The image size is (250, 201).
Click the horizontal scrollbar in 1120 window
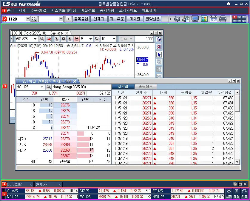pos(128,167)
